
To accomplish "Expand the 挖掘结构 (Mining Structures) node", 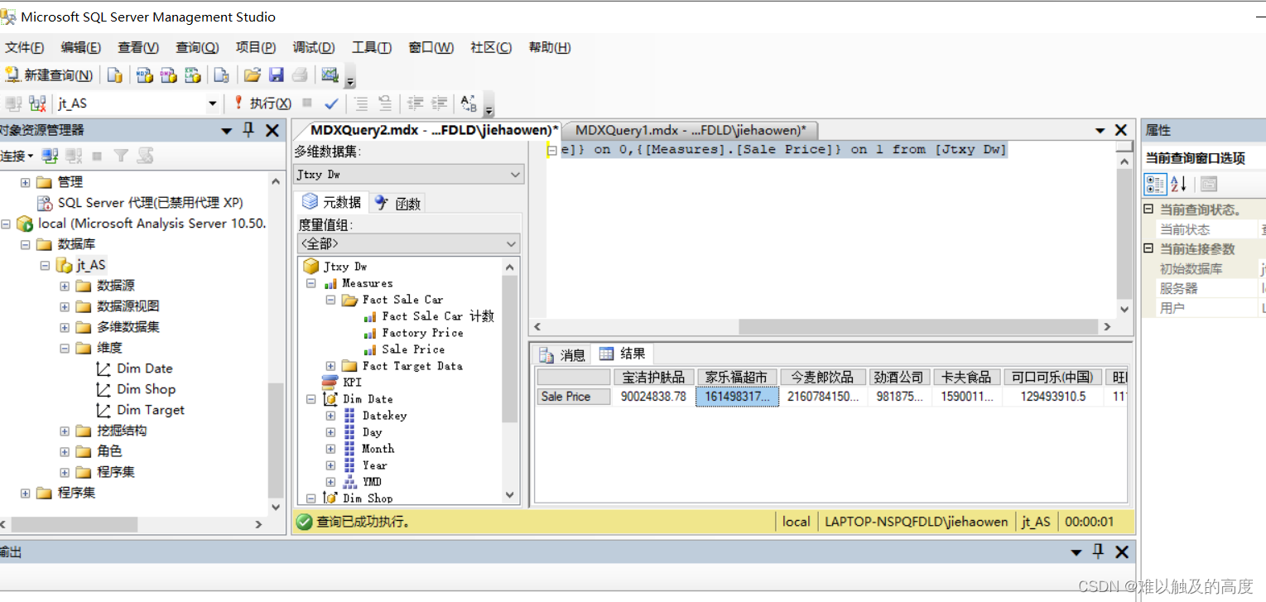I will [65, 431].
